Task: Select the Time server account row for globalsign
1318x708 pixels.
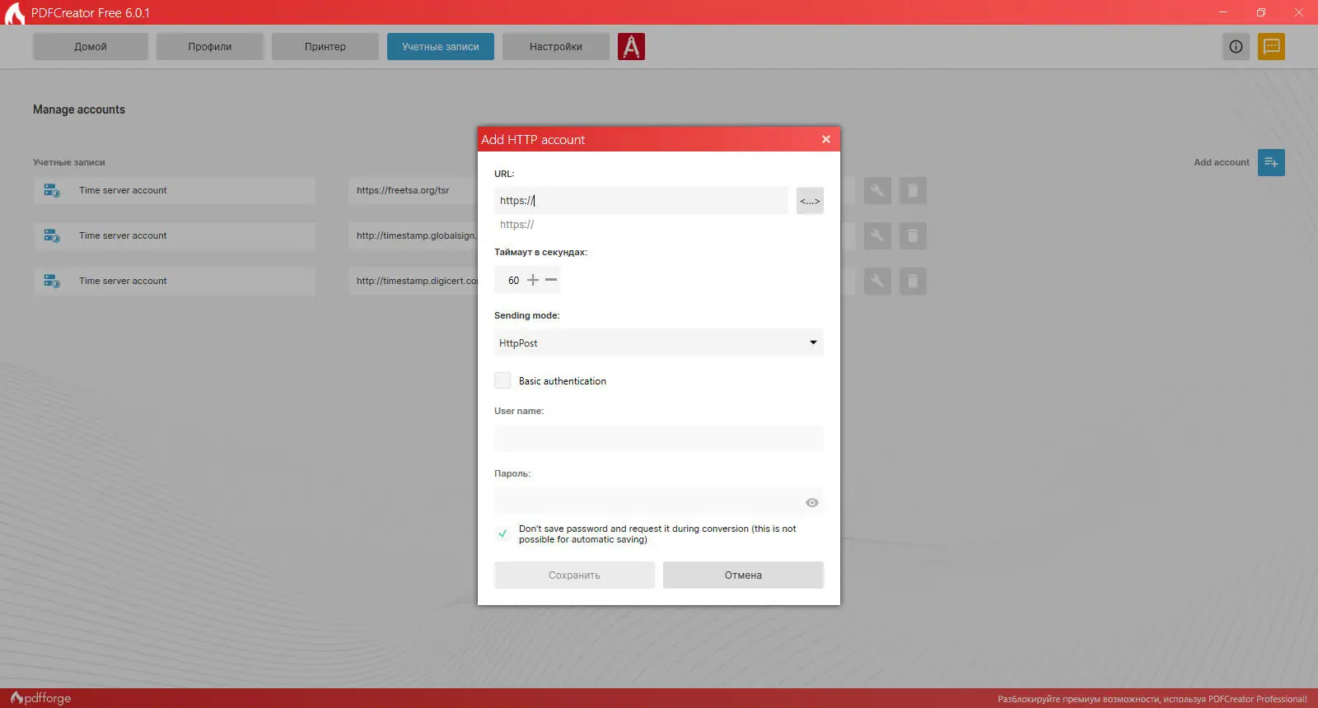Action: pyautogui.click(x=175, y=236)
